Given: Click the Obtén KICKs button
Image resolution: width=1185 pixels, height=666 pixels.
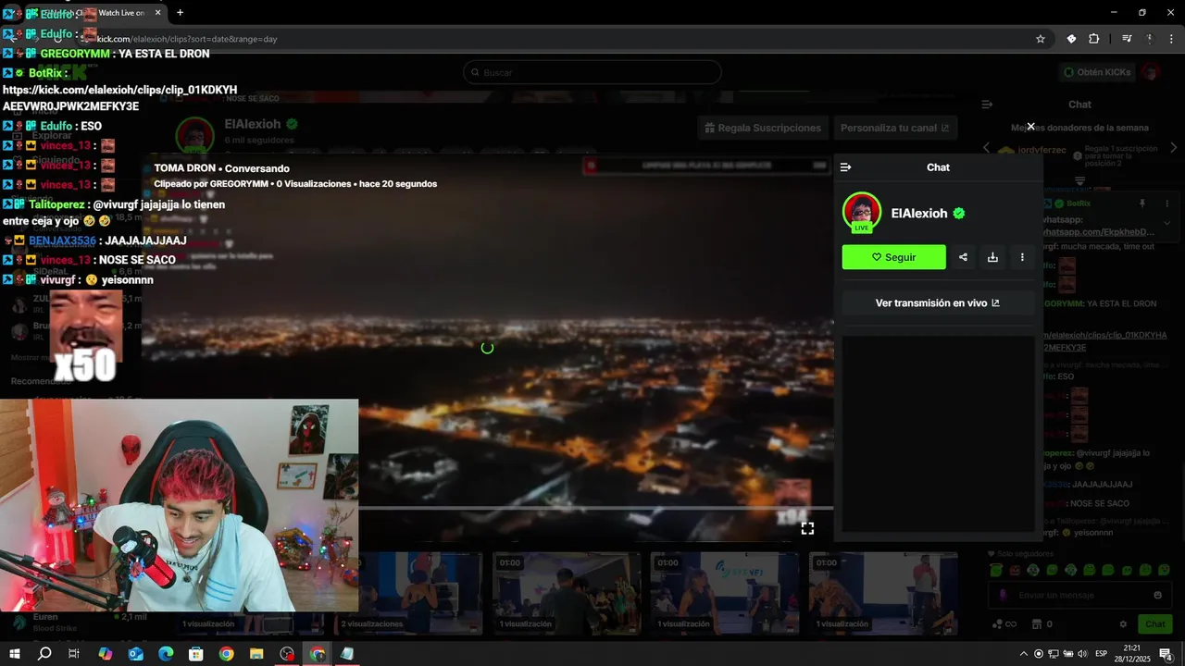Looking at the screenshot, I should 1096,72.
